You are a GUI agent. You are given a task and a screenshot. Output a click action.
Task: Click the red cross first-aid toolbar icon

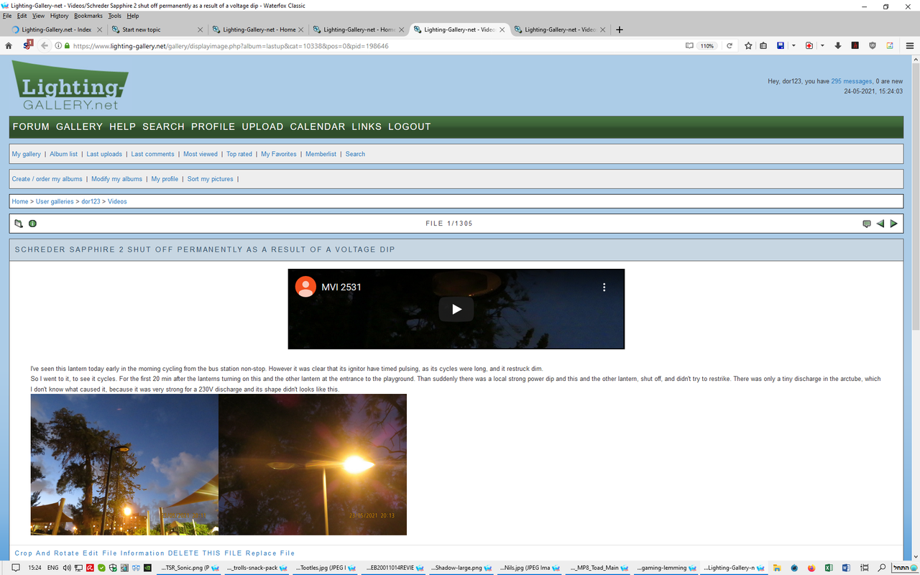point(809,45)
